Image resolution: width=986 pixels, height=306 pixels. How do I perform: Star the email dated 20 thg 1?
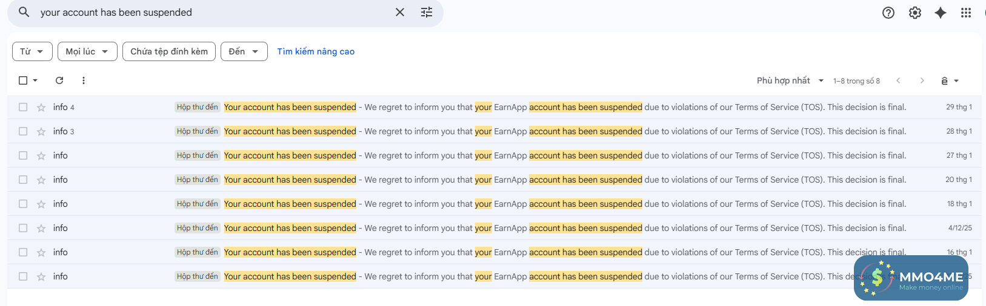(41, 180)
